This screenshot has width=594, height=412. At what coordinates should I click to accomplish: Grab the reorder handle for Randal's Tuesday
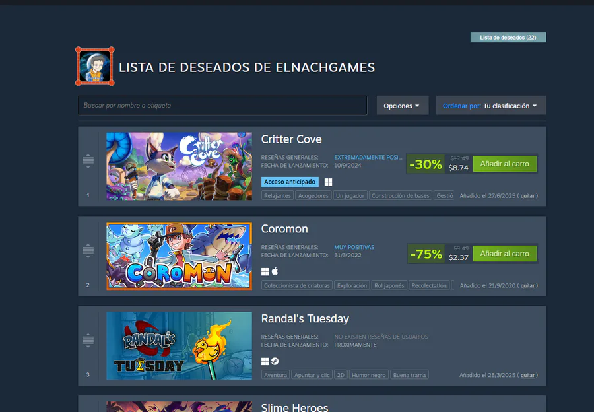click(88, 341)
